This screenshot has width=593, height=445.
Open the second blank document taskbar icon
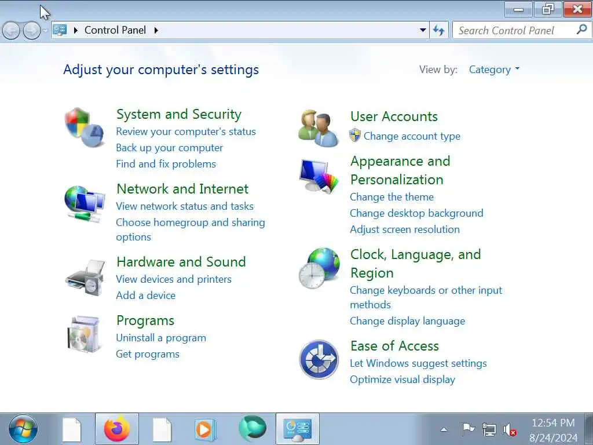pos(162,429)
